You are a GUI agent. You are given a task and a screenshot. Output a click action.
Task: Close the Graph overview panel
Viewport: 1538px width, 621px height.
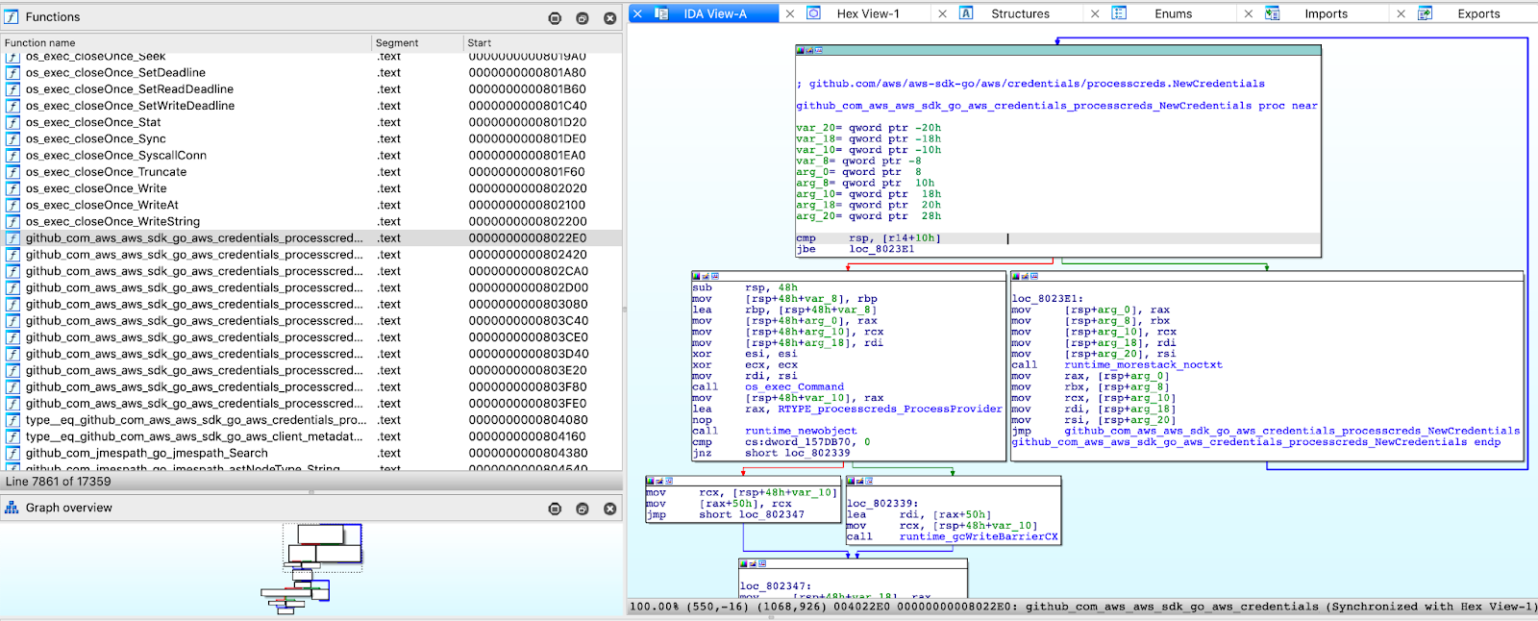[609, 509]
